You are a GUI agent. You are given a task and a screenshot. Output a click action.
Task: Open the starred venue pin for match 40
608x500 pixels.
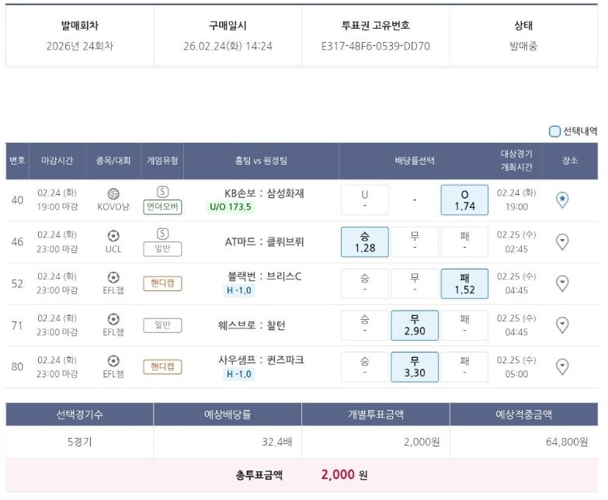pos(563,200)
